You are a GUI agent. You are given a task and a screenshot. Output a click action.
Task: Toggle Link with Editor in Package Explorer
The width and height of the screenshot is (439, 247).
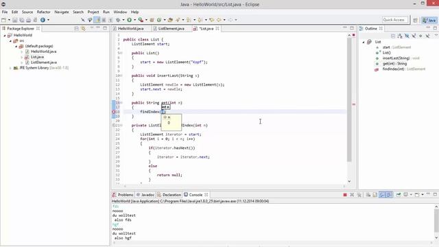point(83,29)
